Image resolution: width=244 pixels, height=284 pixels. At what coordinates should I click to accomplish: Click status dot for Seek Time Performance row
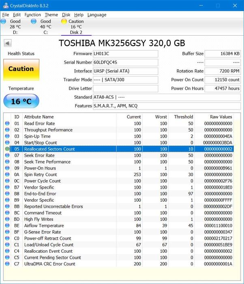tap(7, 161)
